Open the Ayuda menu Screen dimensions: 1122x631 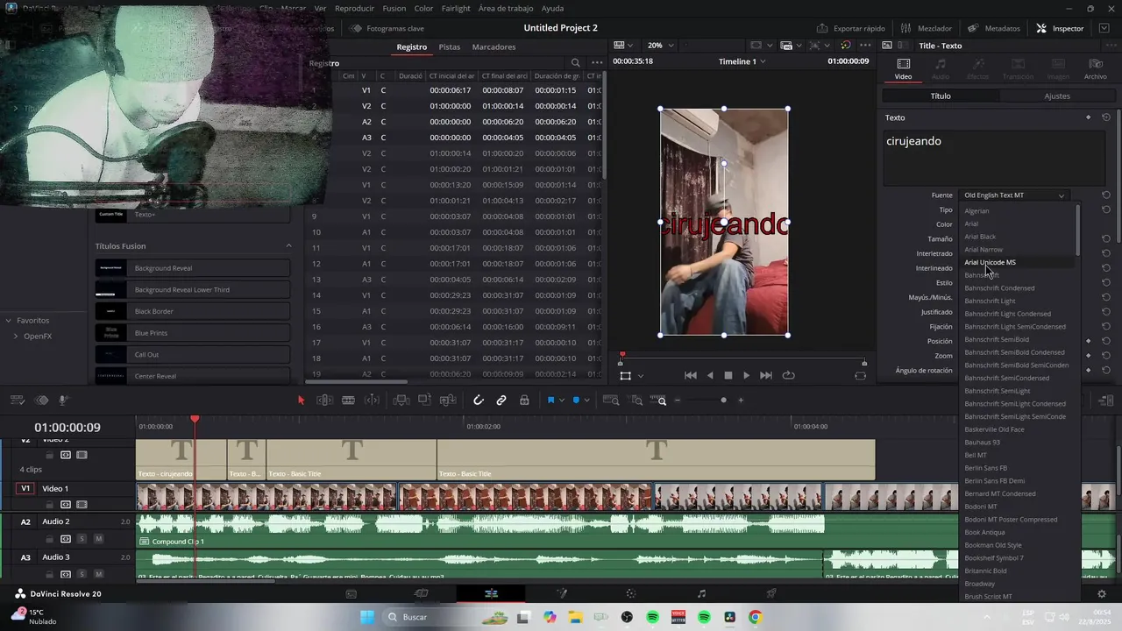(552, 8)
